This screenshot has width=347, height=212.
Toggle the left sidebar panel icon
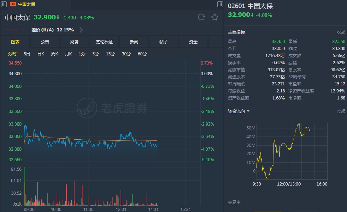(4, 4)
